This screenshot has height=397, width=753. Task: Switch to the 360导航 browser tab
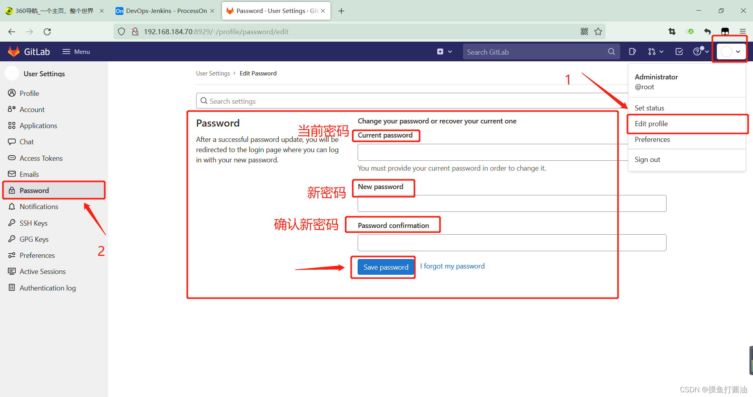(x=54, y=11)
